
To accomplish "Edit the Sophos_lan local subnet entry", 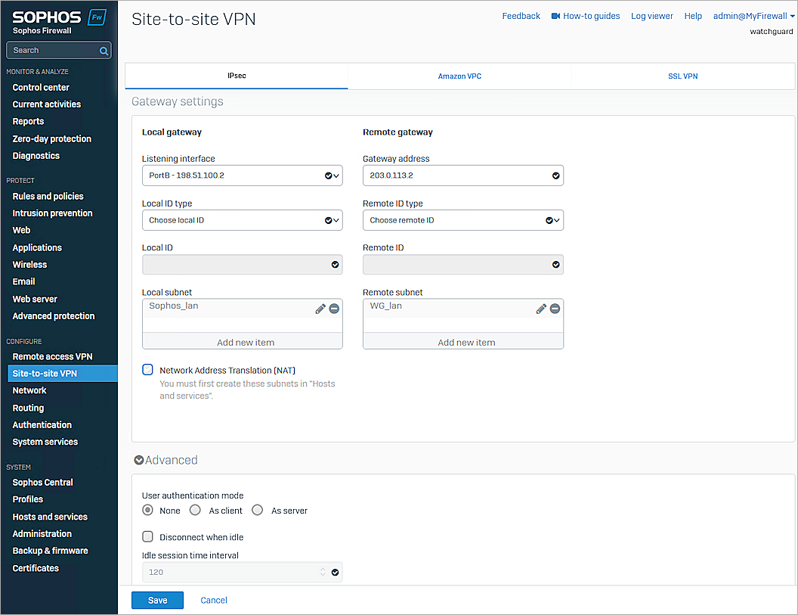I will pos(320,309).
